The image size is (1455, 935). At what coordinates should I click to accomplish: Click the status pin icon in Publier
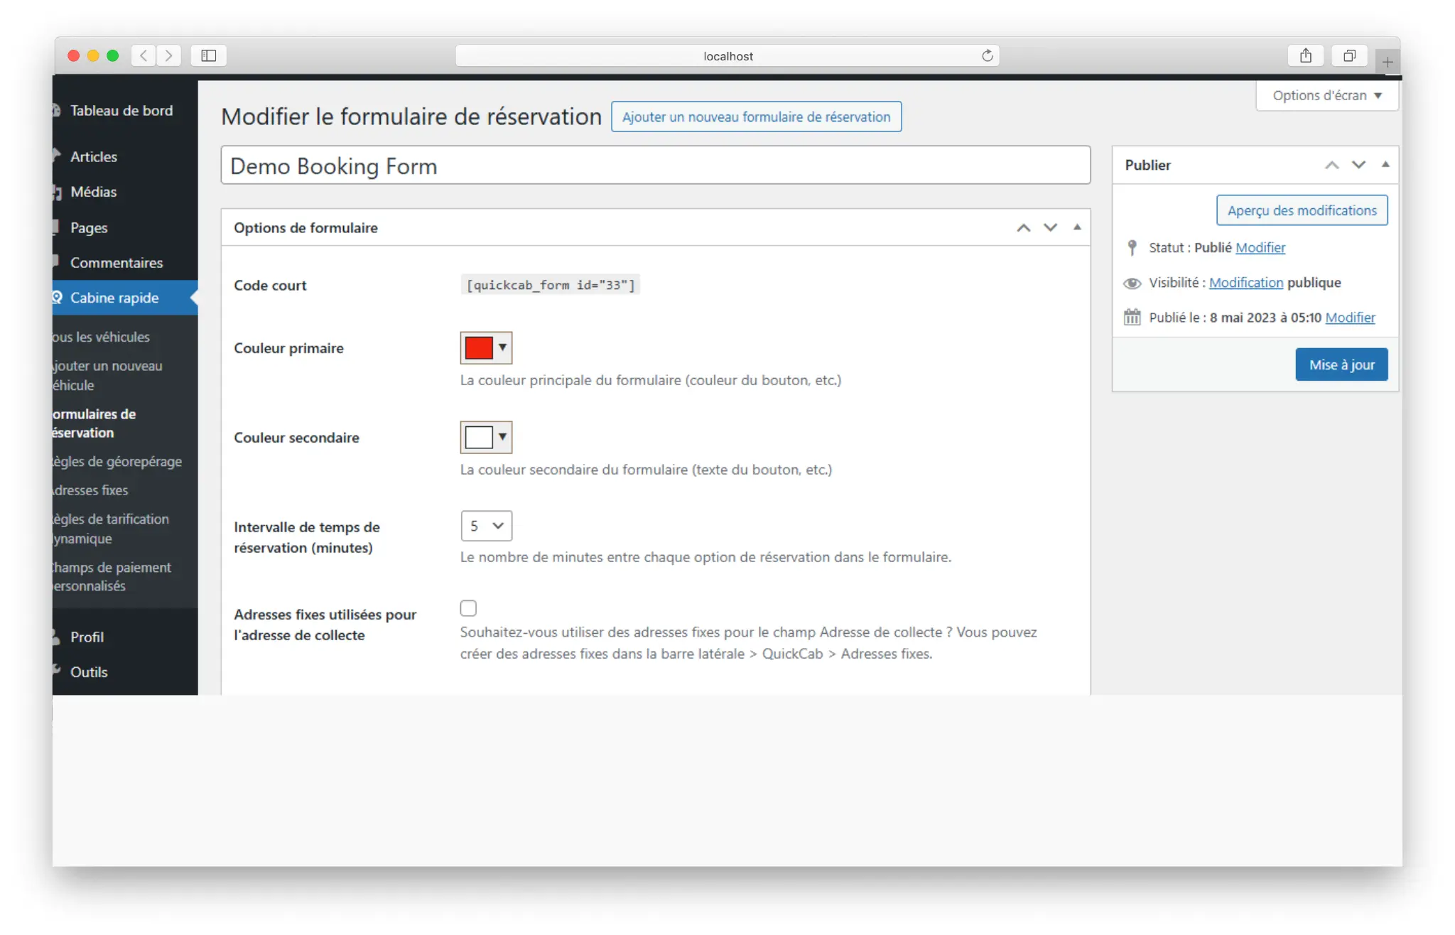pyautogui.click(x=1132, y=247)
